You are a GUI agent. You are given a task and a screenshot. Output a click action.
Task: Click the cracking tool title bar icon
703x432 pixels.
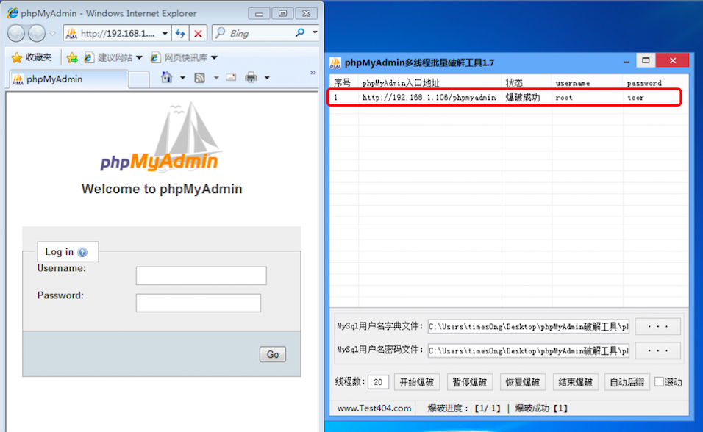tap(335, 62)
